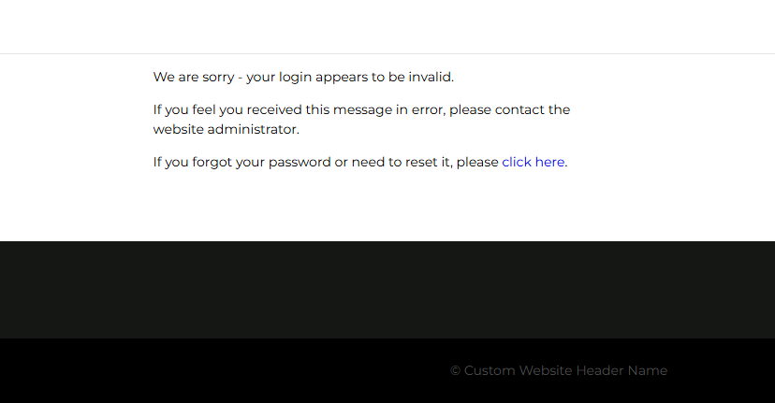Click the "Custom Website Header Name" copyright text

click(x=565, y=370)
